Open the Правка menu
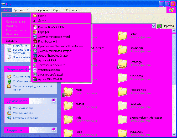177x138 pixels. (x=18, y=10)
